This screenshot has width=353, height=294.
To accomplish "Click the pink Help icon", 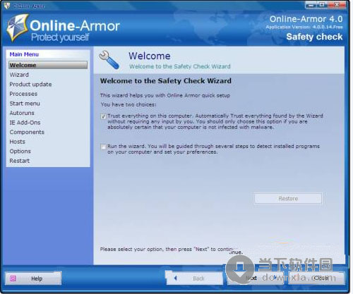I will 13,278.
